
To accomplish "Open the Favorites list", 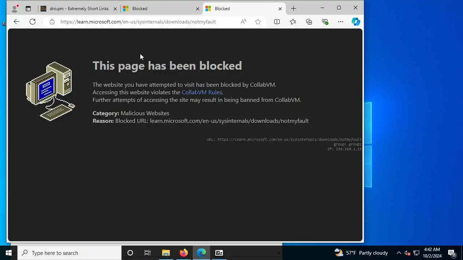I will pyautogui.click(x=293, y=22).
